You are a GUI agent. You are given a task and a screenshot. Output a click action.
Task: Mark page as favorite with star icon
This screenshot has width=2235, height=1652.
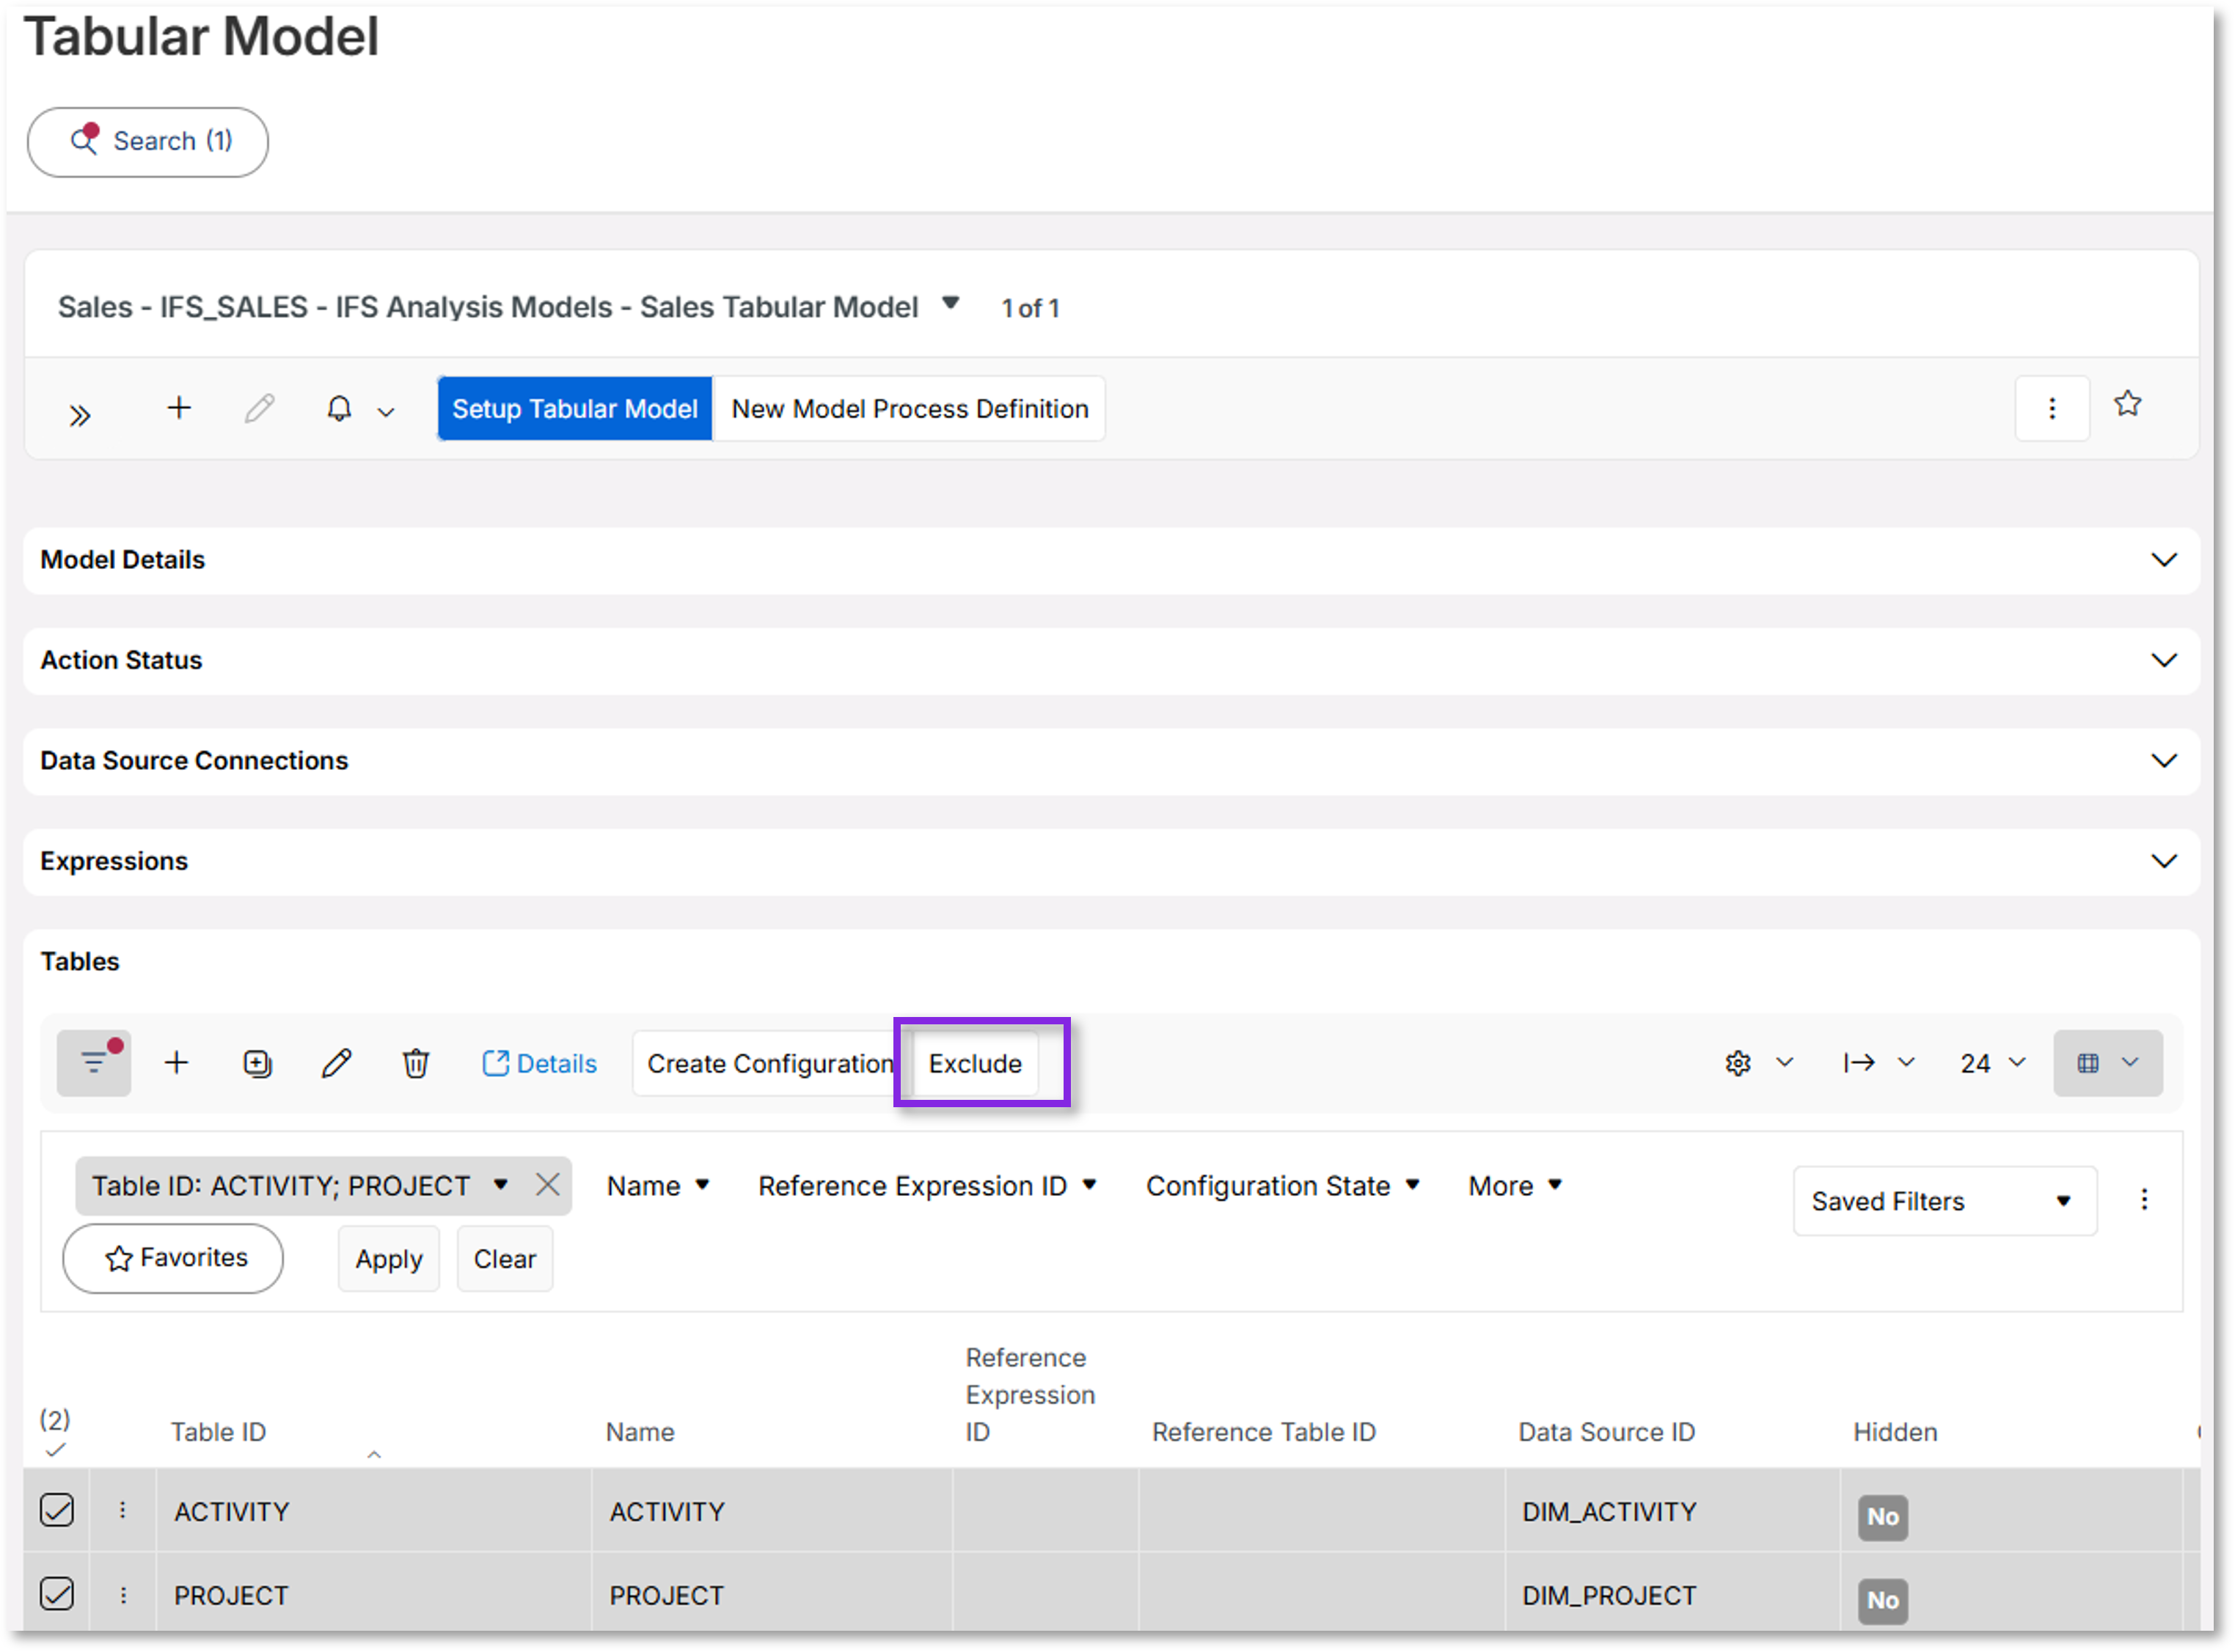pos(2128,403)
